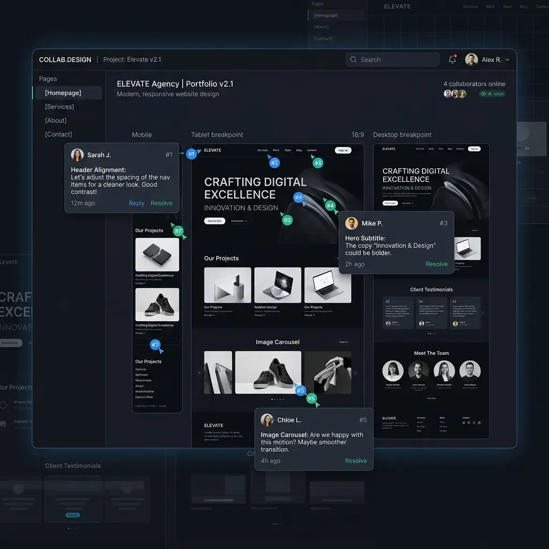Open mobile project thumbnail of black cards

(x=157, y=255)
